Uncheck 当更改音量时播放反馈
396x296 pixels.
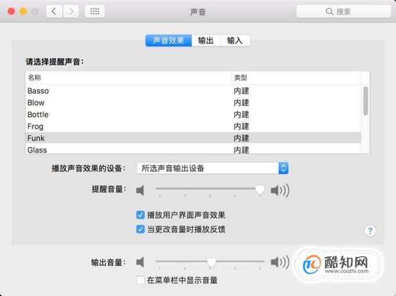click(141, 229)
